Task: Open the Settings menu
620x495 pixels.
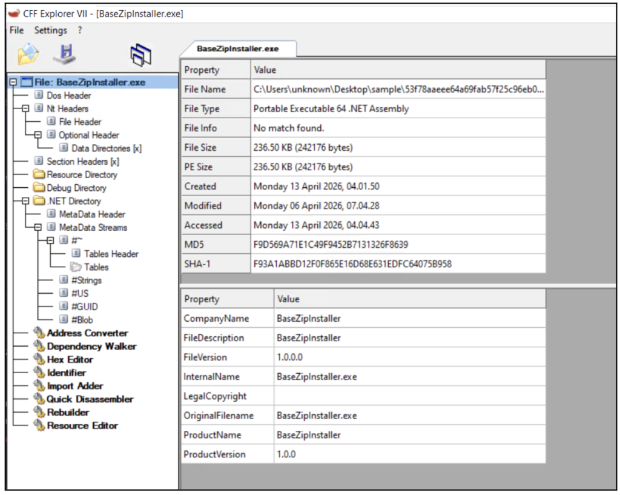Action: (x=51, y=30)
